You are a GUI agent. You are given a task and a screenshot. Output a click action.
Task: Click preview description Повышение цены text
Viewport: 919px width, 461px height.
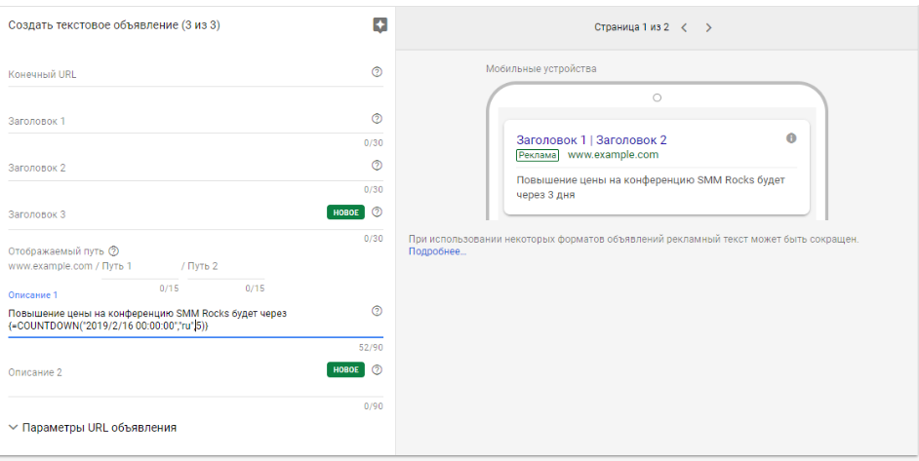pyautogui.click(x=651, y=187)
